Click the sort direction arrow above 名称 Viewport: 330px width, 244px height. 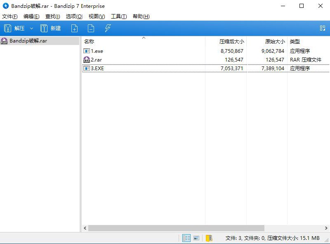coord(144,38)
